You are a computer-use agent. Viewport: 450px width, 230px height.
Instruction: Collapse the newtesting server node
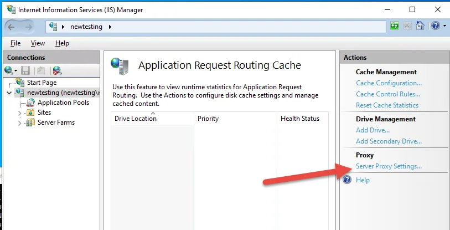coord(9,93)
